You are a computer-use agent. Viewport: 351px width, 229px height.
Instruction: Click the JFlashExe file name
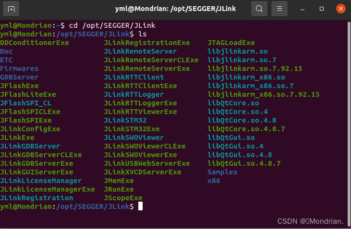coord(19,86)
